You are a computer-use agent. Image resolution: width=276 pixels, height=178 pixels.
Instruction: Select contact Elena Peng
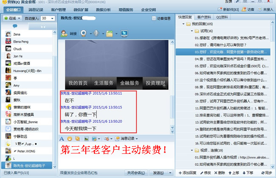27,42
